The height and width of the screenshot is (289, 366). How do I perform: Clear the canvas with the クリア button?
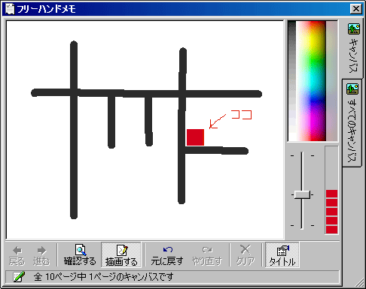(246, 255)
